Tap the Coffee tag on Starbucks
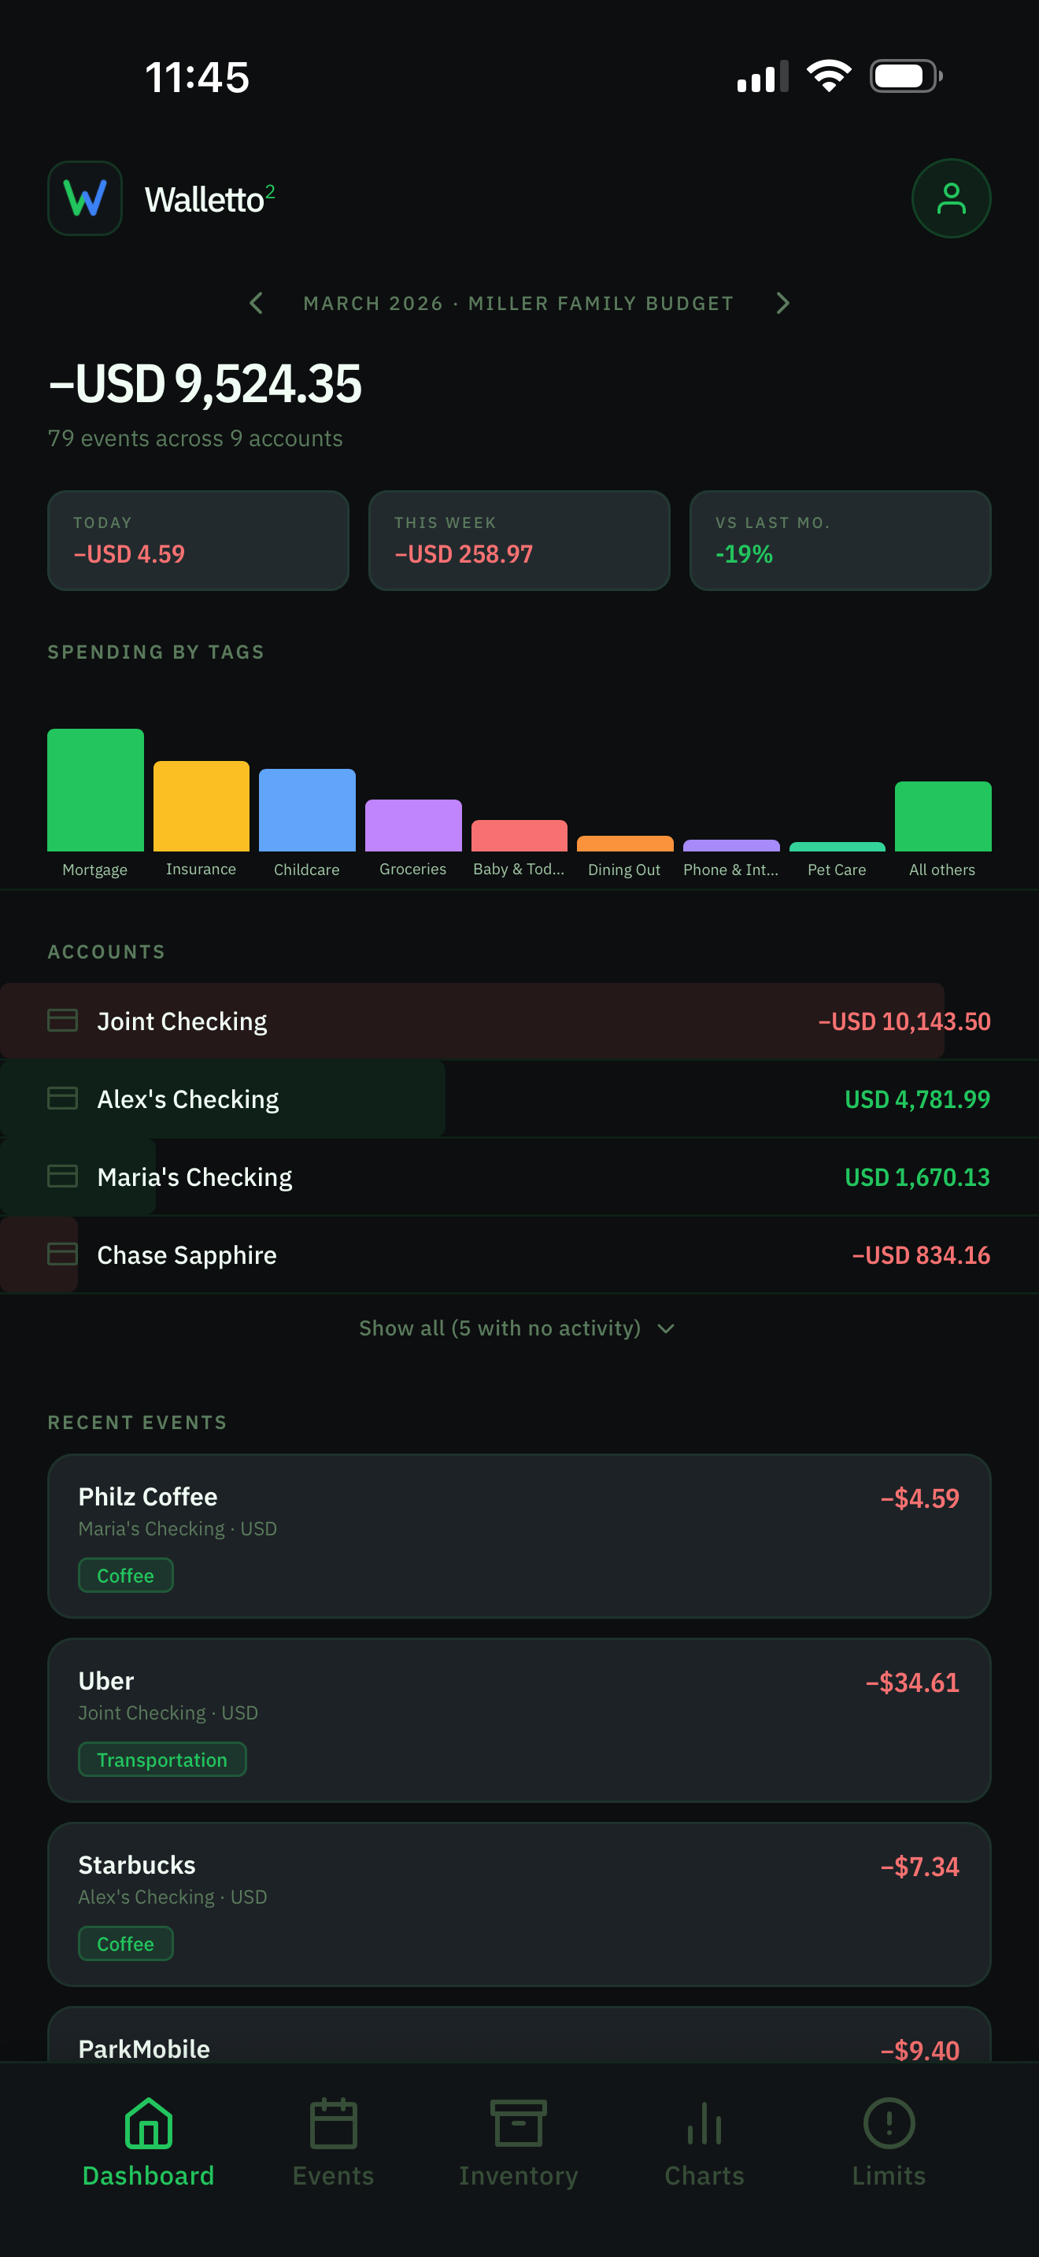1039x2257 pixels. (x=125, y=1943)
